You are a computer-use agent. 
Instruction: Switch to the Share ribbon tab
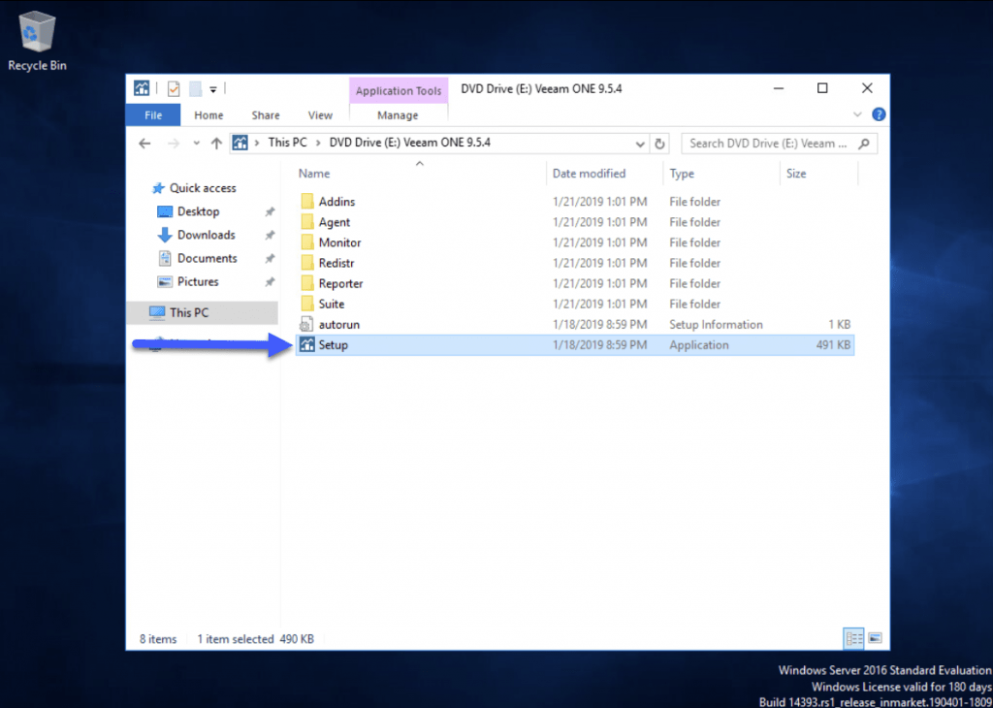point(266,115)
